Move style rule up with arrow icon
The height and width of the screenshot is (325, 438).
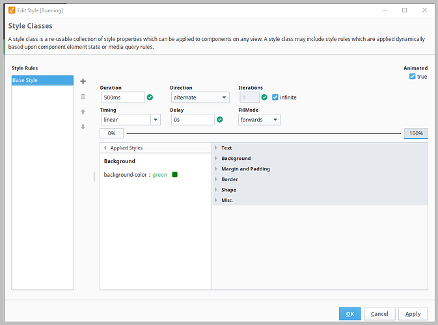(83, 112)
